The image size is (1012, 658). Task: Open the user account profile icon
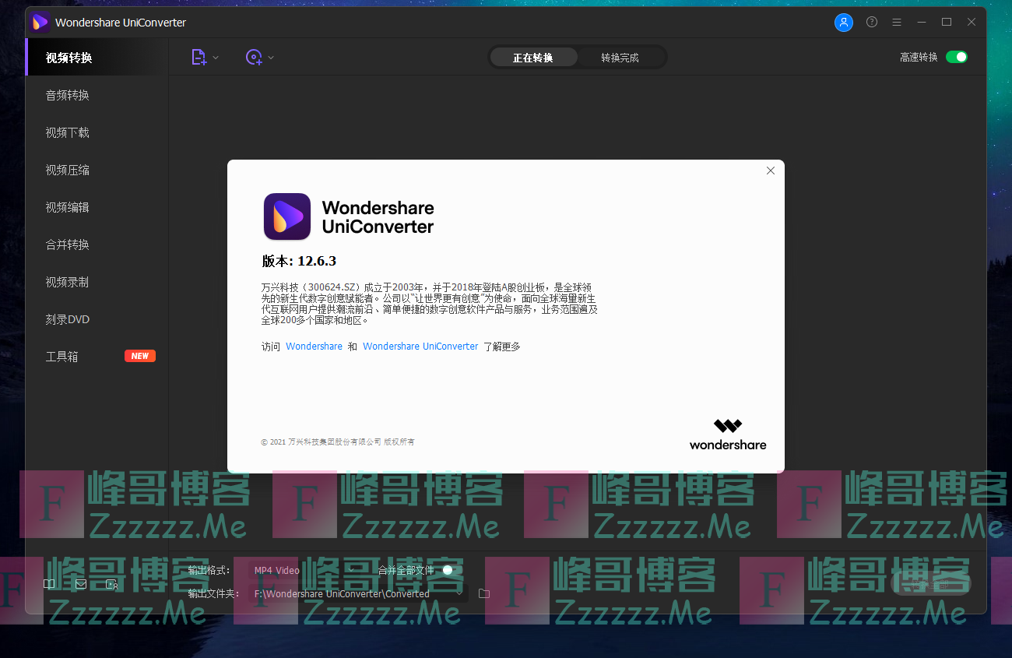pyautogui.click(x=843, y=23)
